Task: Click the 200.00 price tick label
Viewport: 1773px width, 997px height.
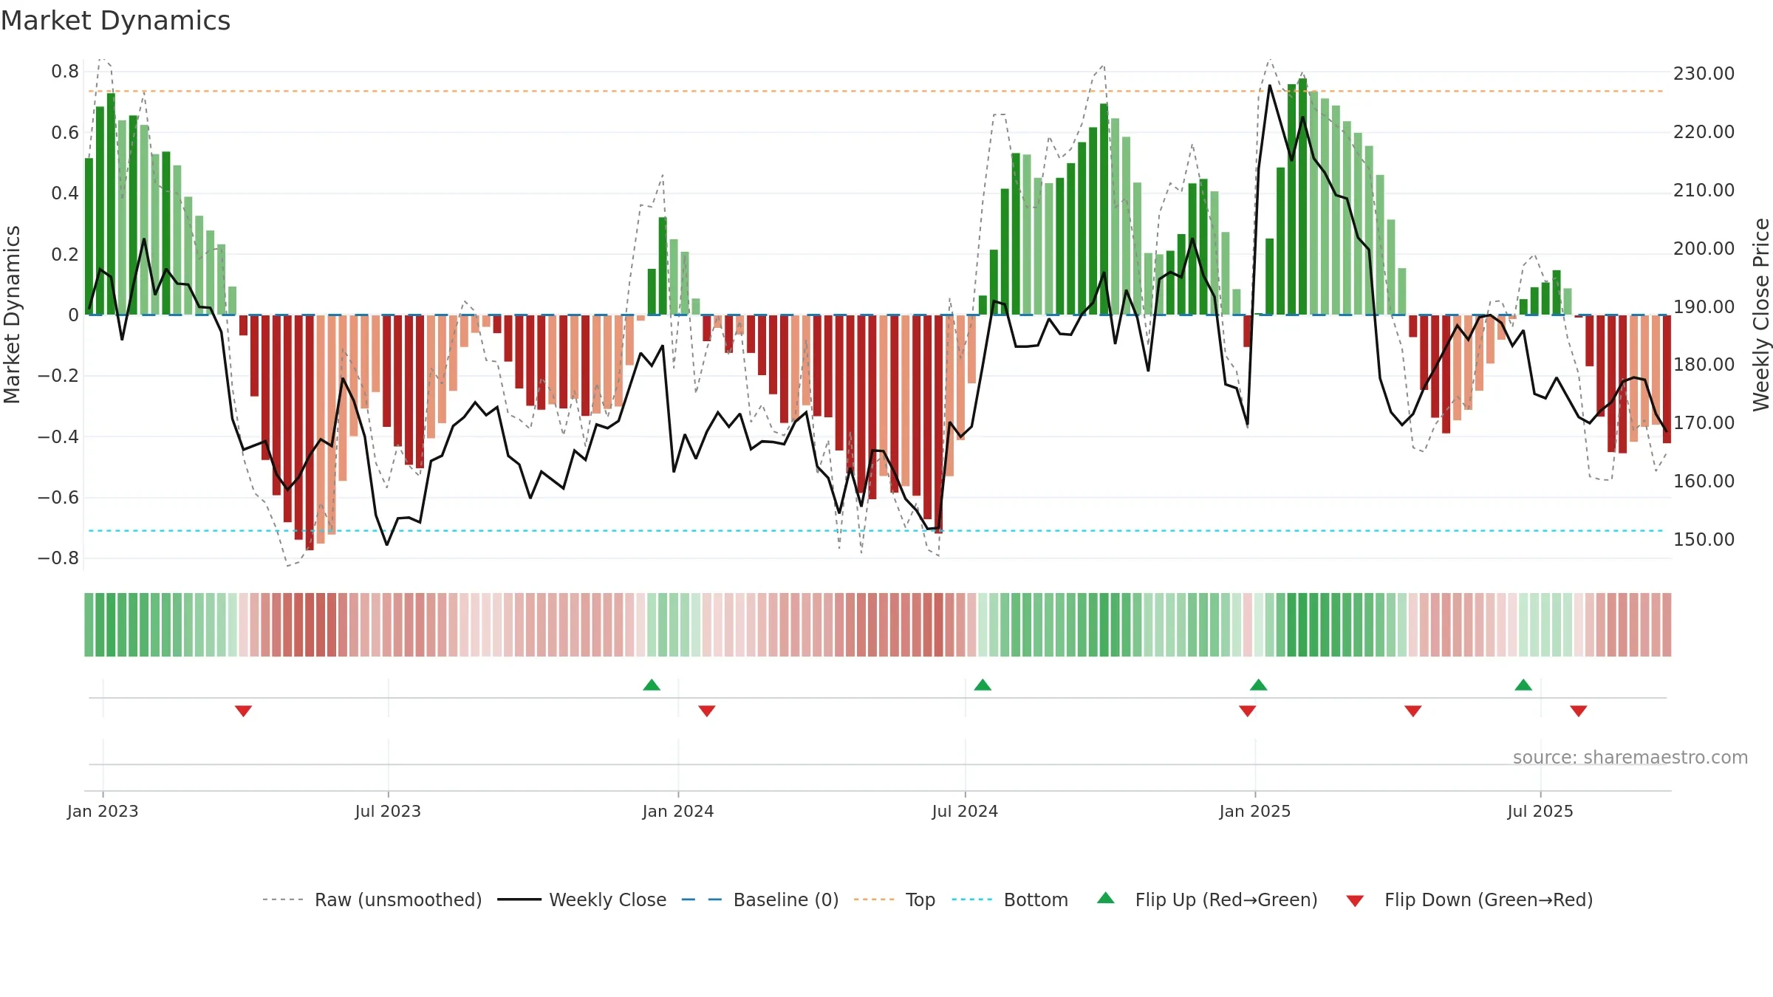Action: (1704, 249)
